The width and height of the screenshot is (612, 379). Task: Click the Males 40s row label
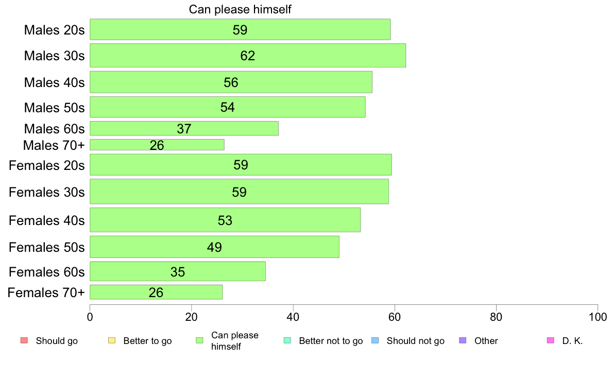pos(54,82)
